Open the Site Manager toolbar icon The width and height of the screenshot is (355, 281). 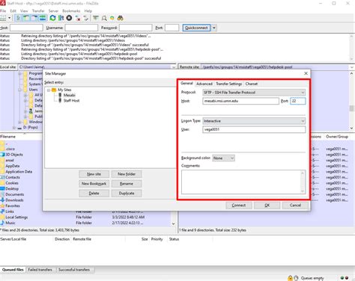click(x=3, y=18)
